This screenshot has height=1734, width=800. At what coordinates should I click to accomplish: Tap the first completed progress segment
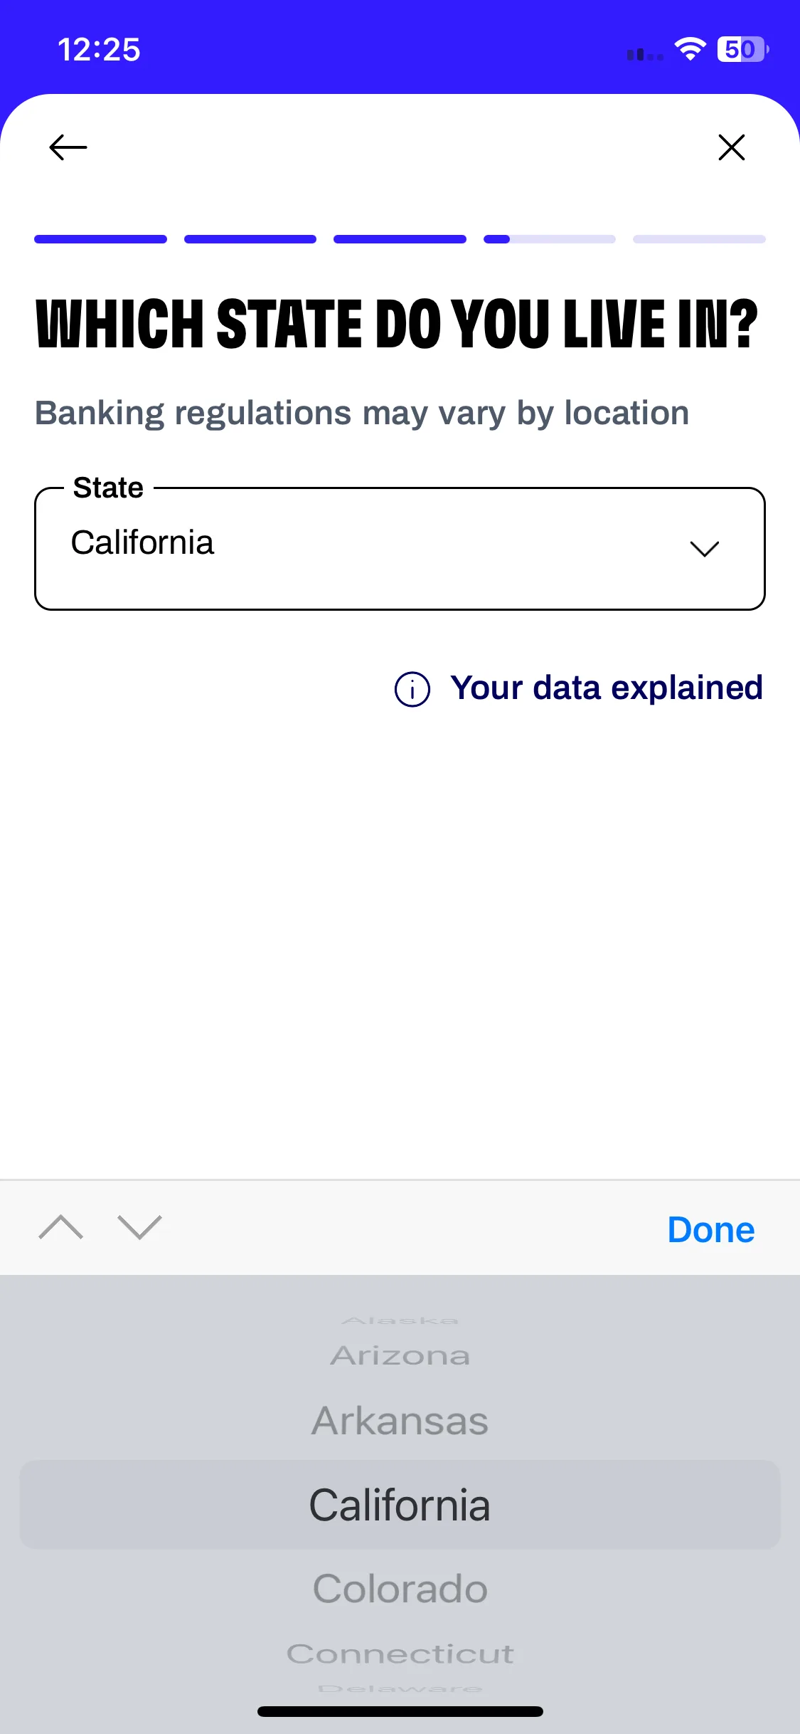click(x=100, y=239)
